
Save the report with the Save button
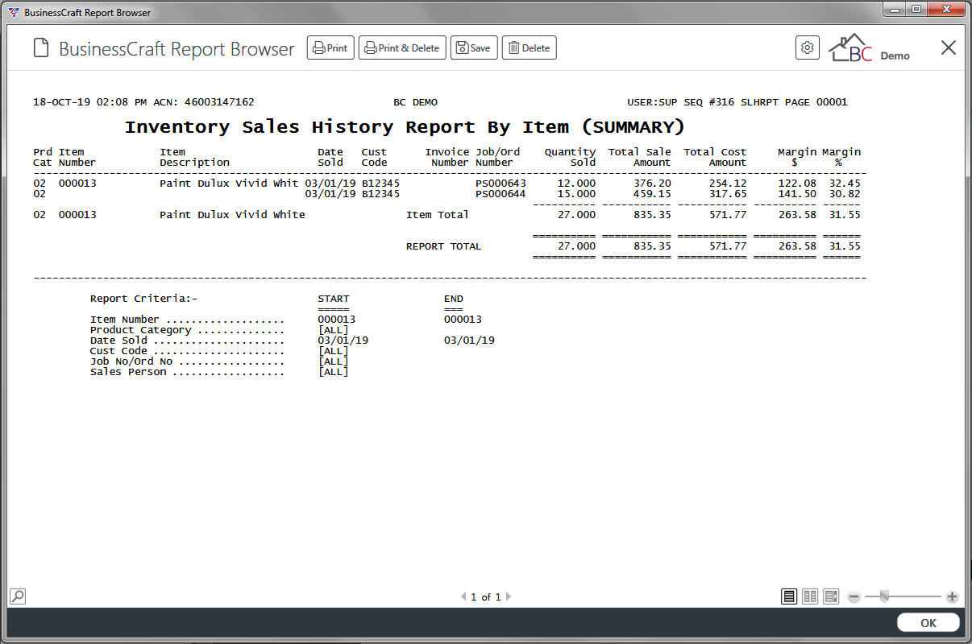click(x=474, y=47)
